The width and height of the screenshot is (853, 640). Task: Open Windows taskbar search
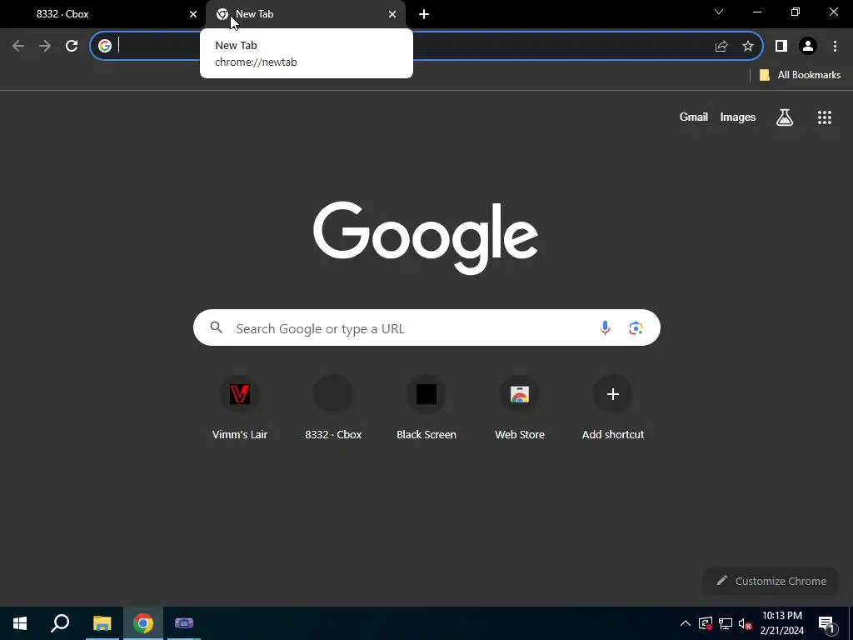(60, 623)
